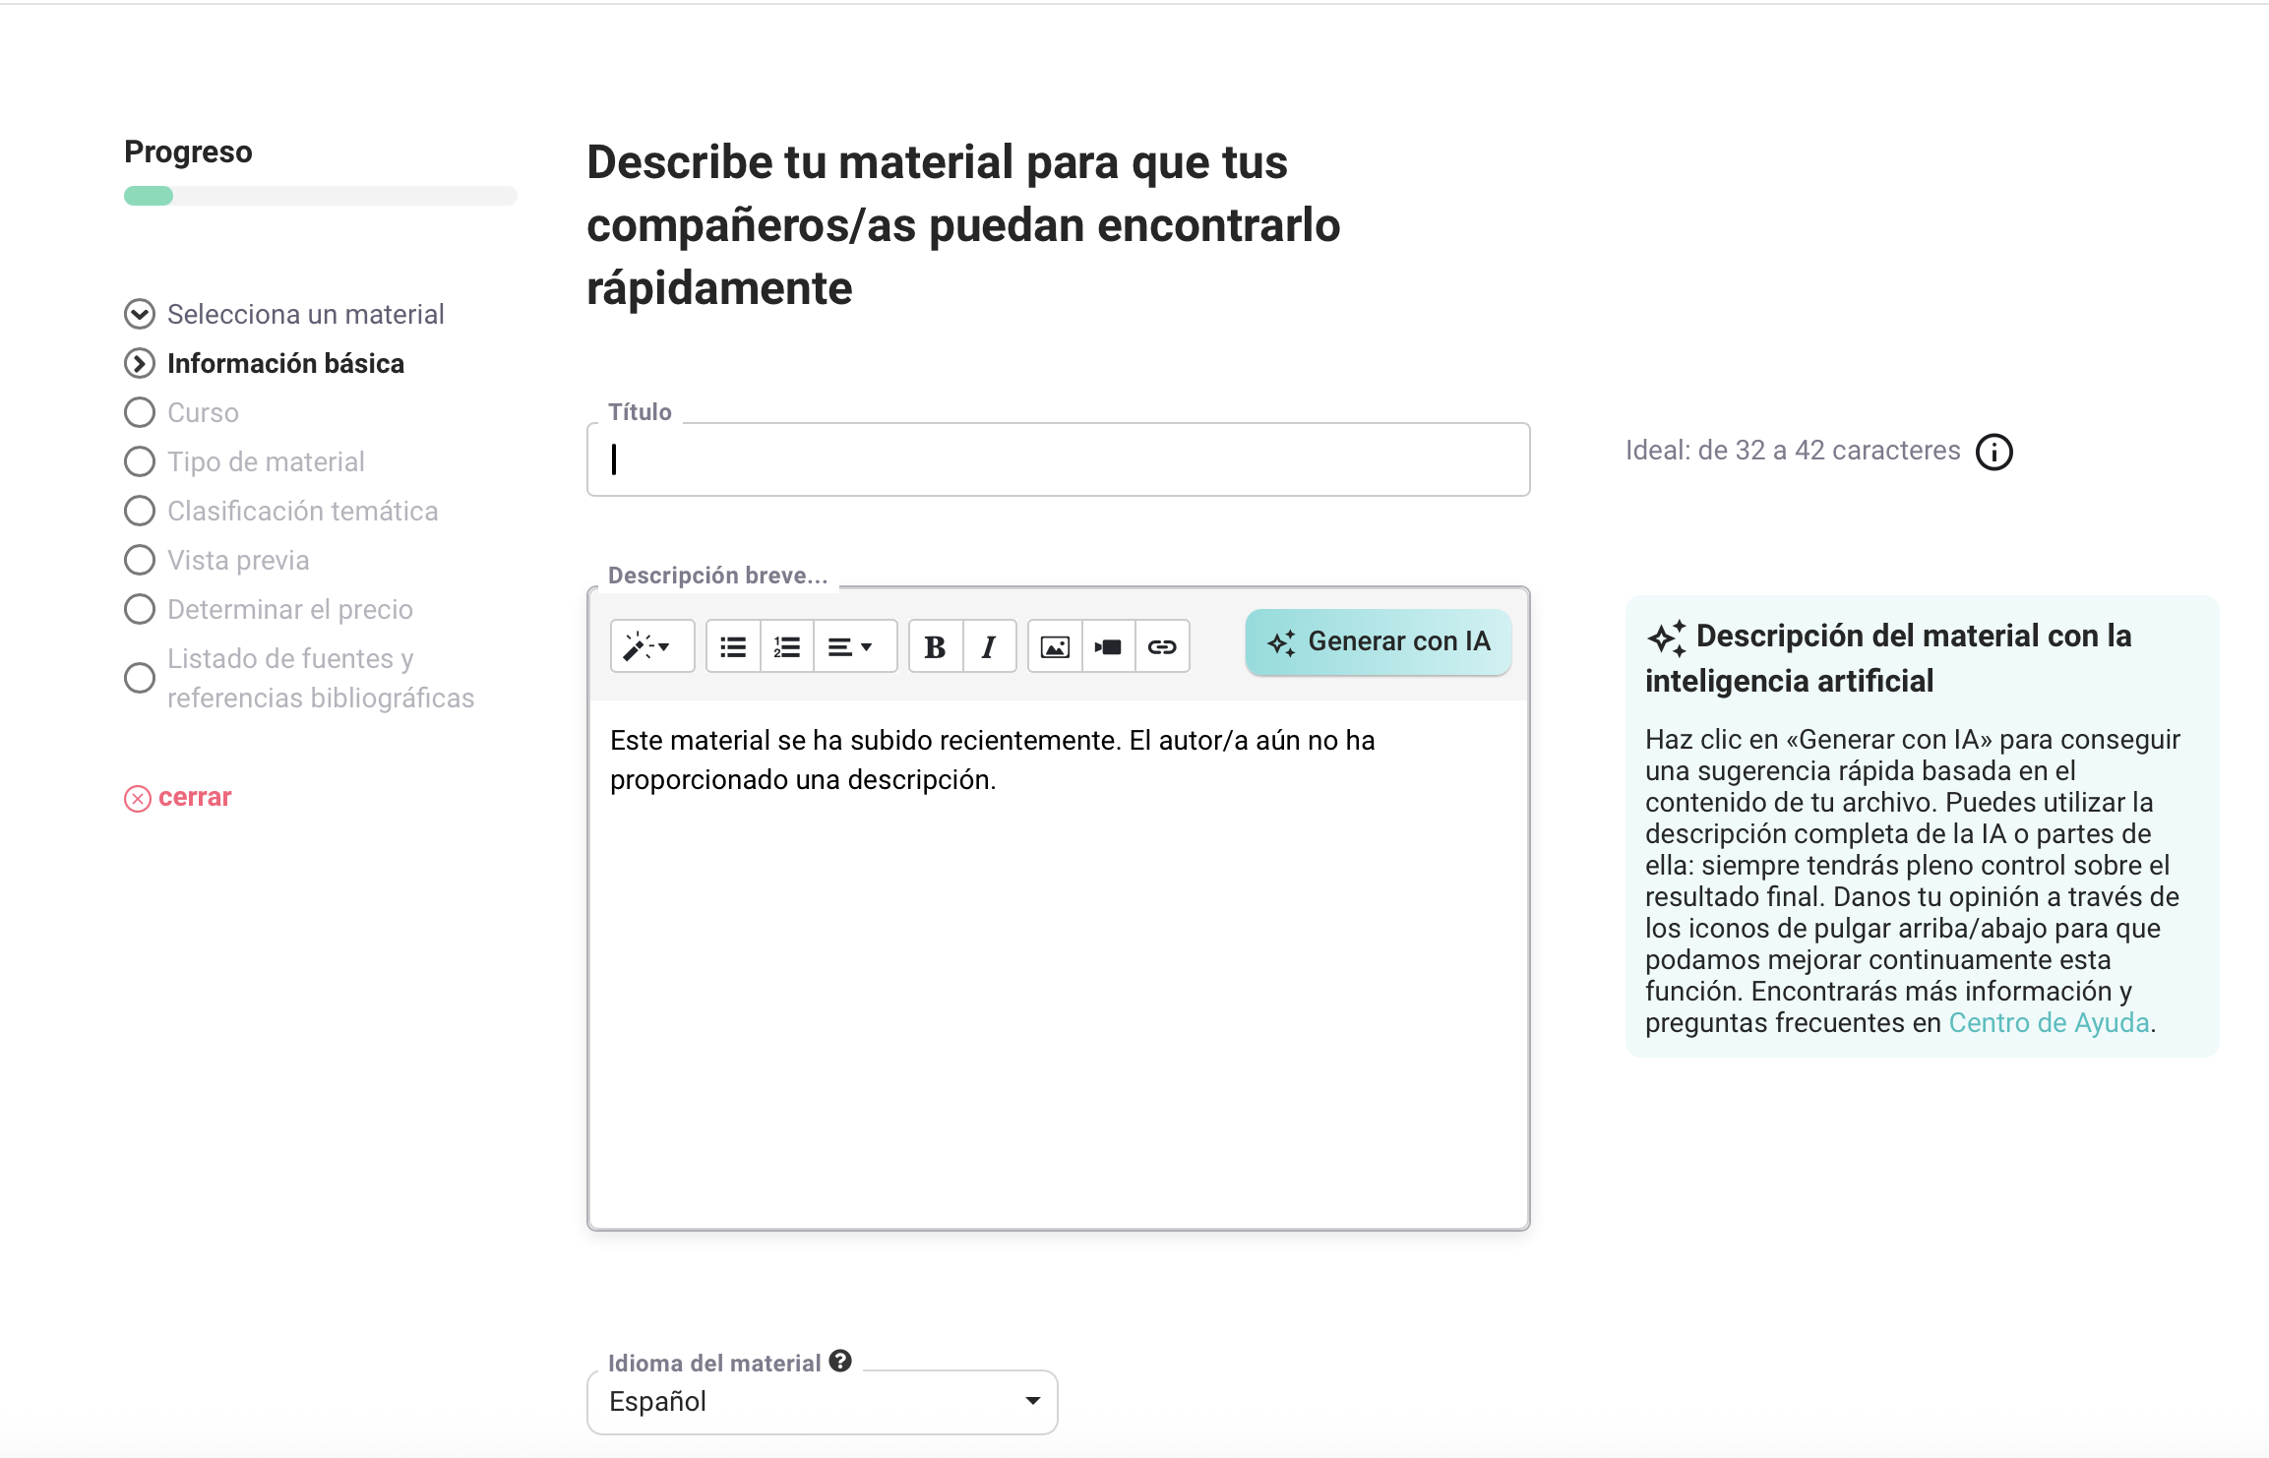Insert a video into description
Viewport: 2269px width, 1458px height.
[1108, 646]
